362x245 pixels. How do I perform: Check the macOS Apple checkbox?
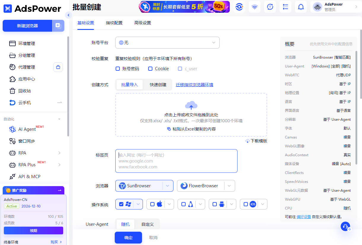click(152, 204)
